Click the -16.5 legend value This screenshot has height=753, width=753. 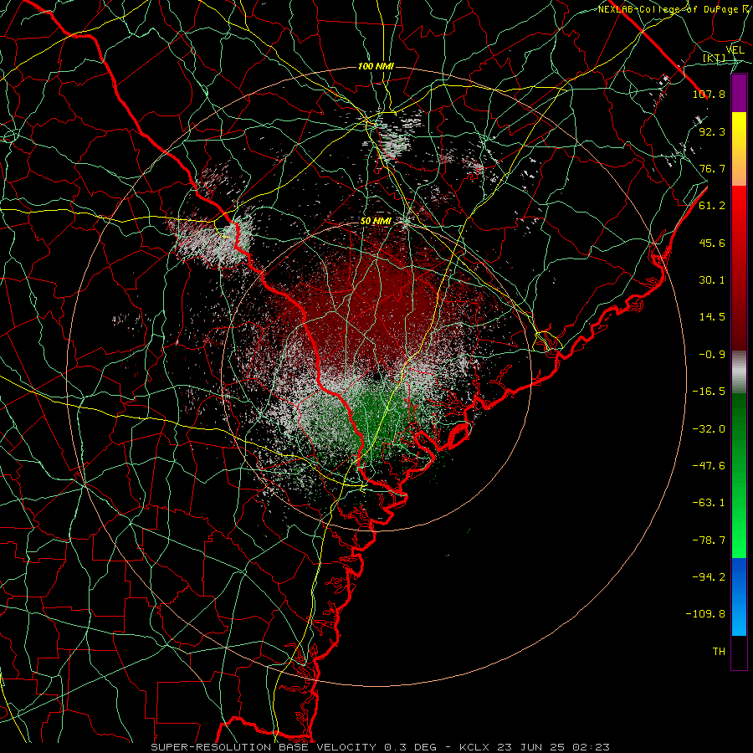(709, 392)
